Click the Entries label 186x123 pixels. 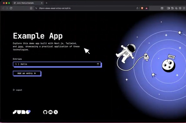click(17, 59)
